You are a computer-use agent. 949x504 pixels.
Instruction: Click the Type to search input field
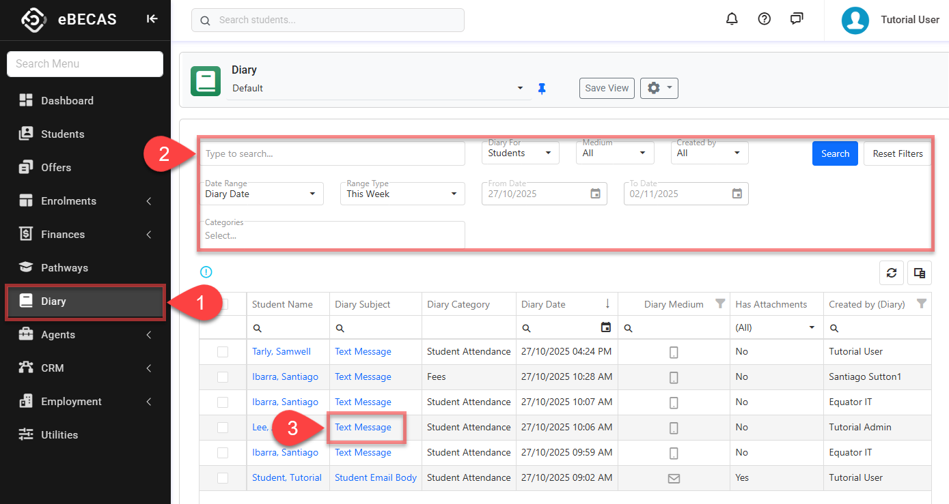click(x=332, y=154)
